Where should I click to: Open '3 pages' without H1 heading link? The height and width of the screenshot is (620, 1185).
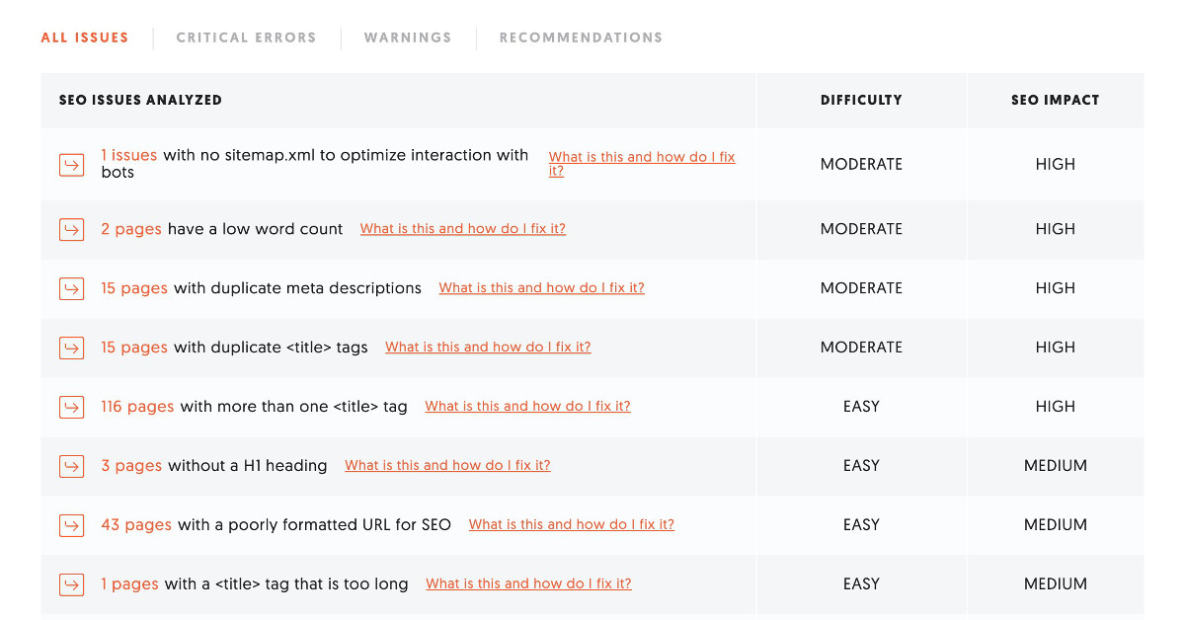131,465
